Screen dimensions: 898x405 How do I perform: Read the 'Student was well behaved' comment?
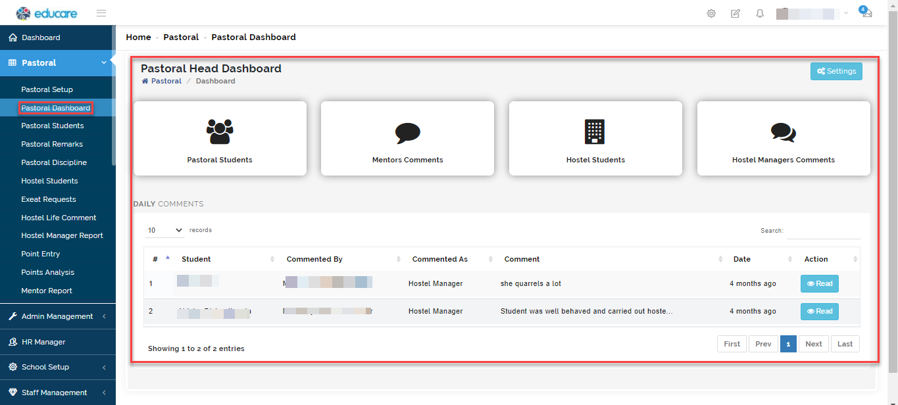tap(819, 312)
